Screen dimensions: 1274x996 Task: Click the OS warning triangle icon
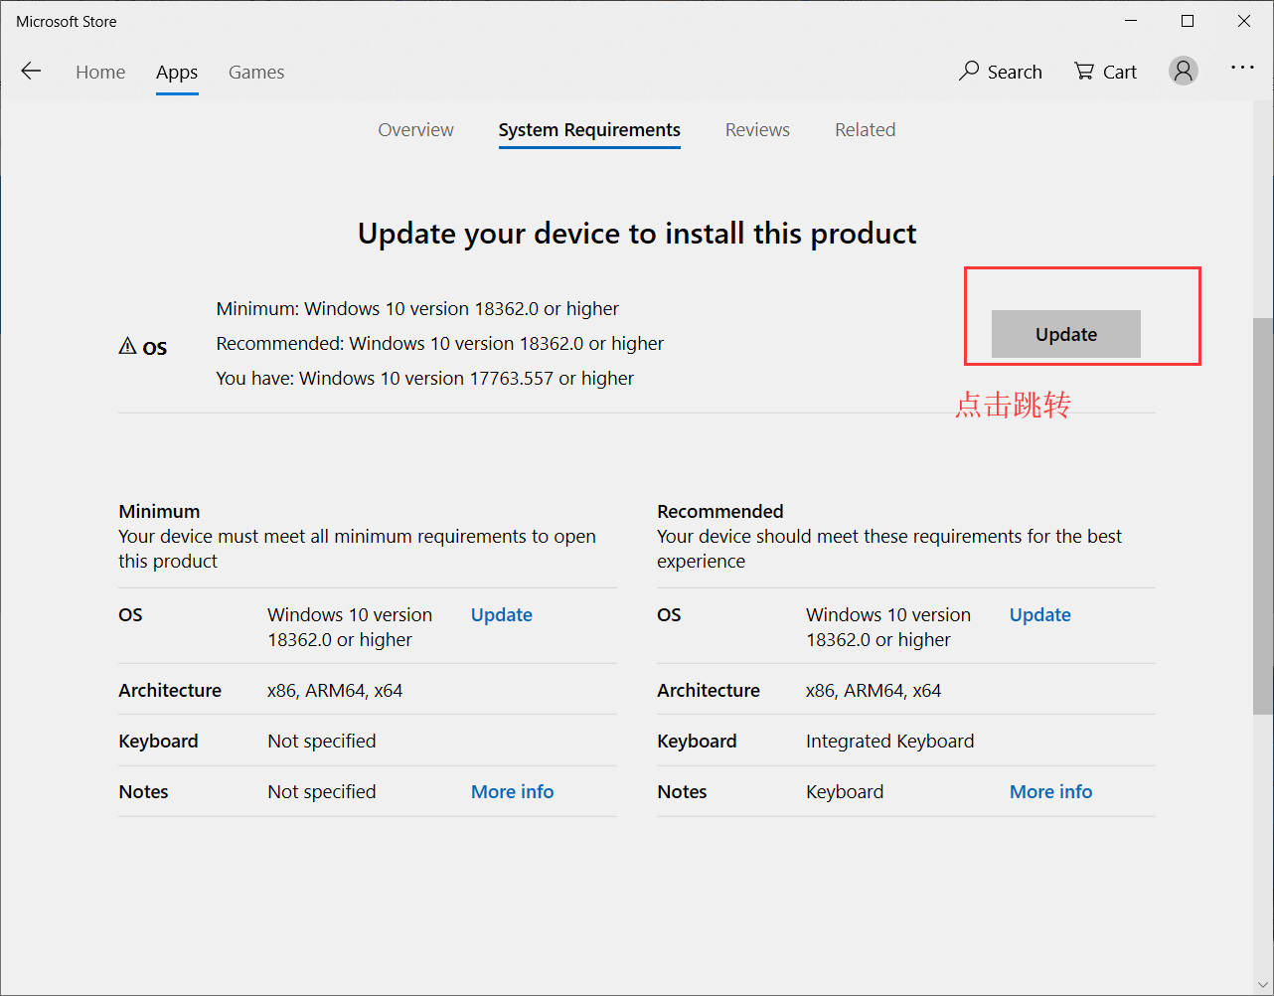(127, 344)
